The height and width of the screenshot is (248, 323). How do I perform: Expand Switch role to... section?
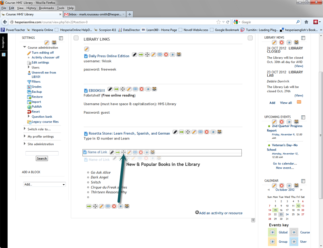coord(25,129)
